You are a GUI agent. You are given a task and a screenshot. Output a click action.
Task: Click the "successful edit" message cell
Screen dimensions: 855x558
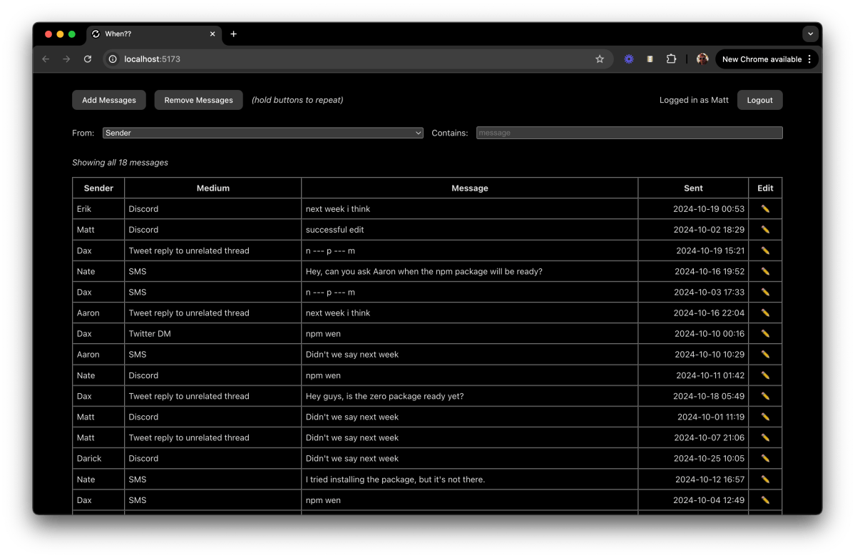click(469, 230)
